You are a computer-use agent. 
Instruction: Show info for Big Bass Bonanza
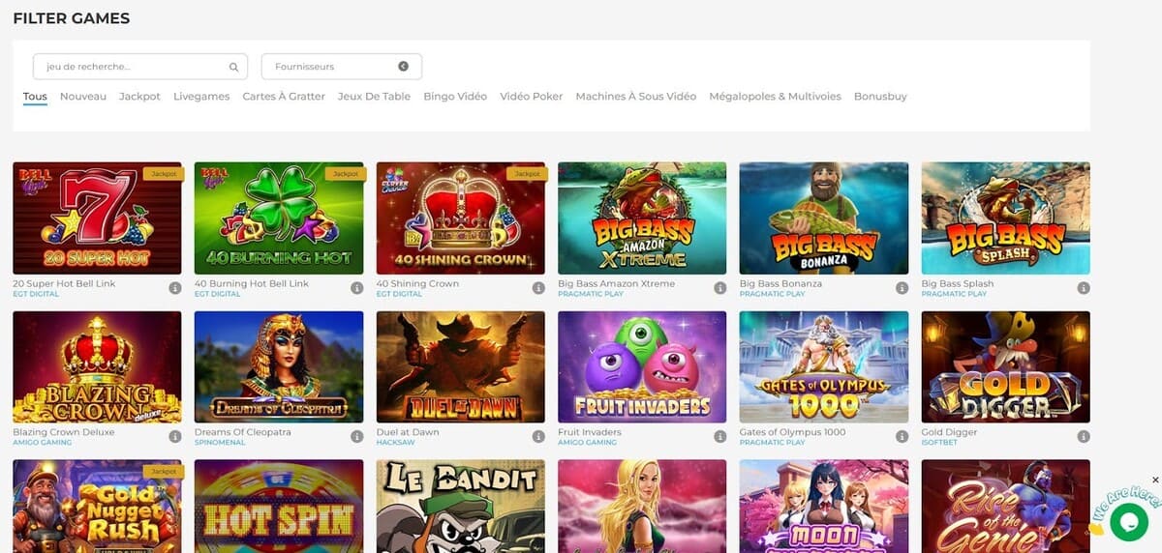(902, 288)
